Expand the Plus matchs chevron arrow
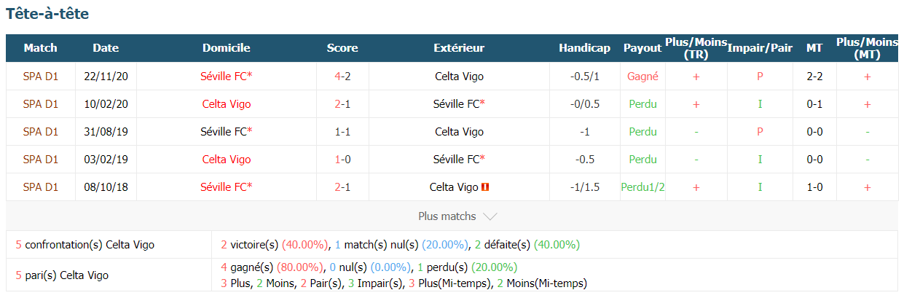The width and height of the screenshot is (904, 298). tap(490, 216)
